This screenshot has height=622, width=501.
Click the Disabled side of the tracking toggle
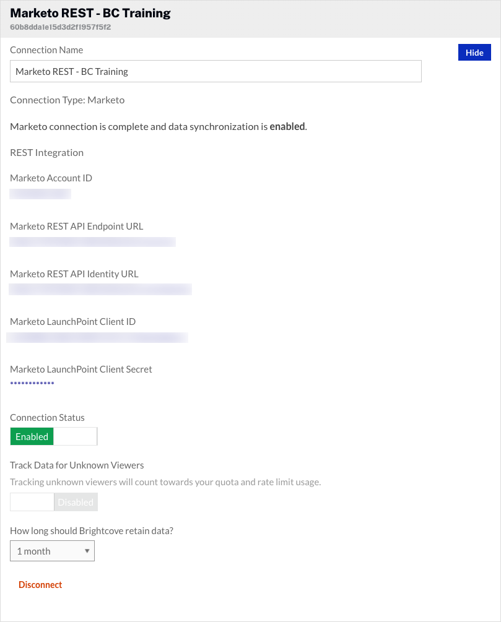76,502
